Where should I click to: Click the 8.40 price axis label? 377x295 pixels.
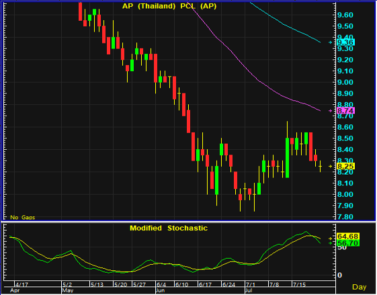coord(345,150)
